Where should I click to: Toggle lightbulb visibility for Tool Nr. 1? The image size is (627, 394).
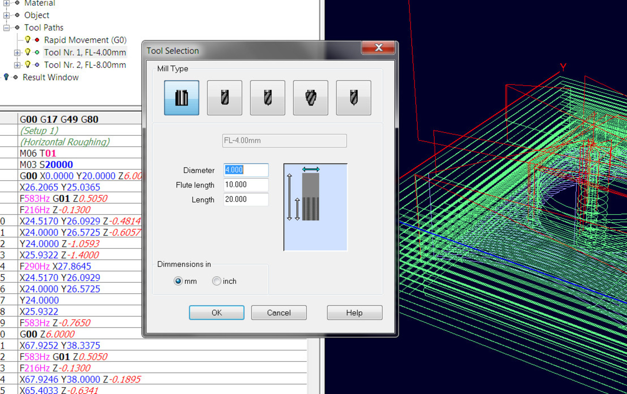pos(28,52)
